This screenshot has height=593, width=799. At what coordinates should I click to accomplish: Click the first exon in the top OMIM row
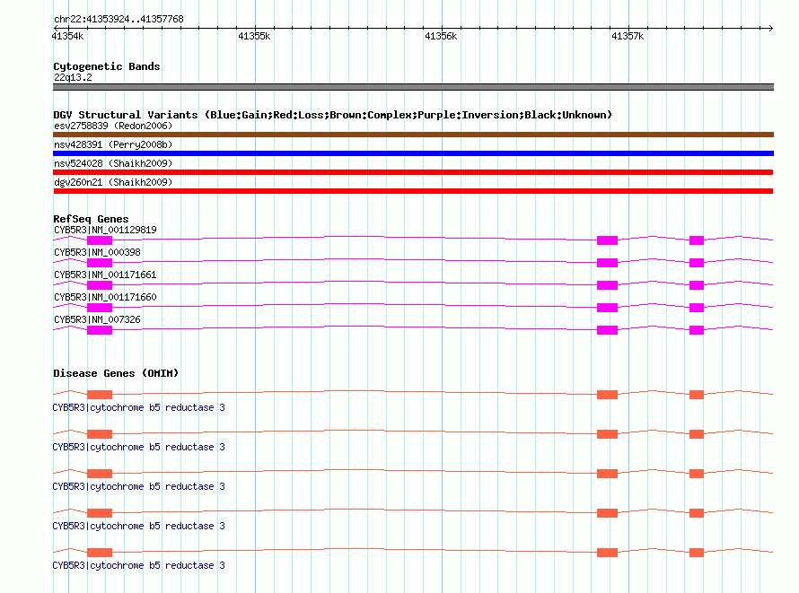[x=100, y=395]
